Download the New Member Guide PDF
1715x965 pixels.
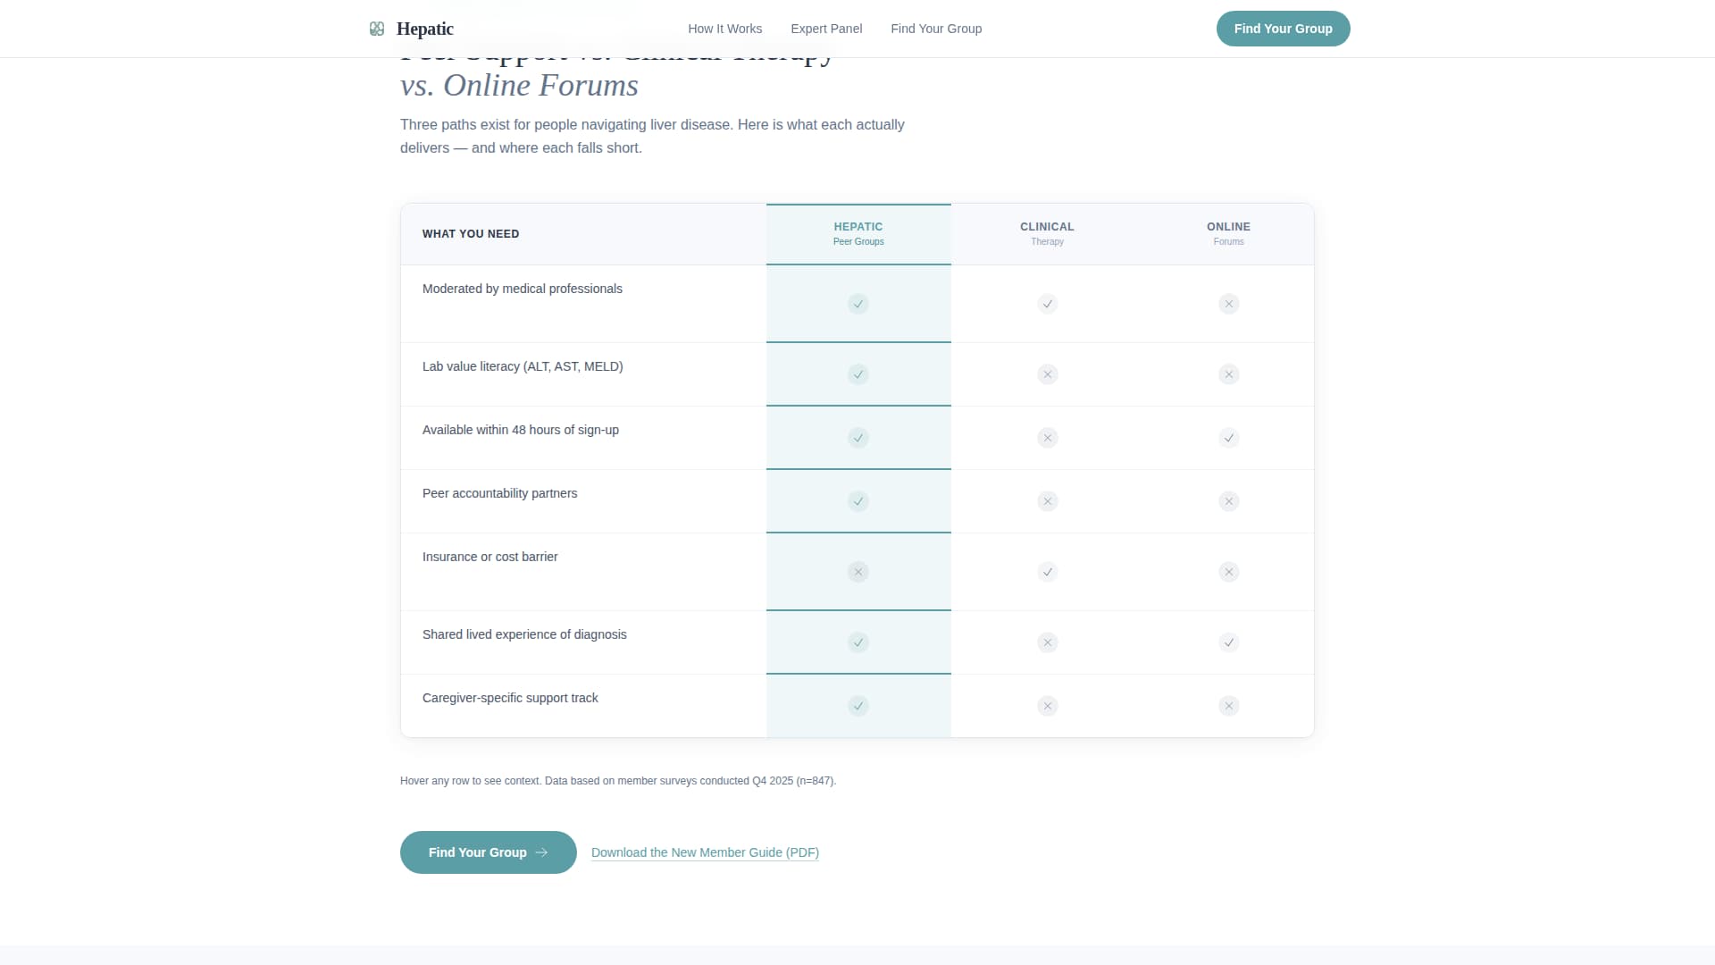705,852
